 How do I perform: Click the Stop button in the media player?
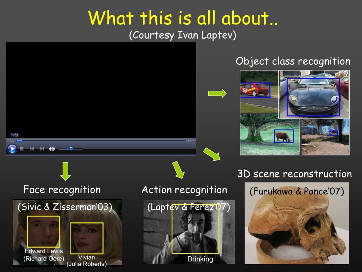point(22,149)
